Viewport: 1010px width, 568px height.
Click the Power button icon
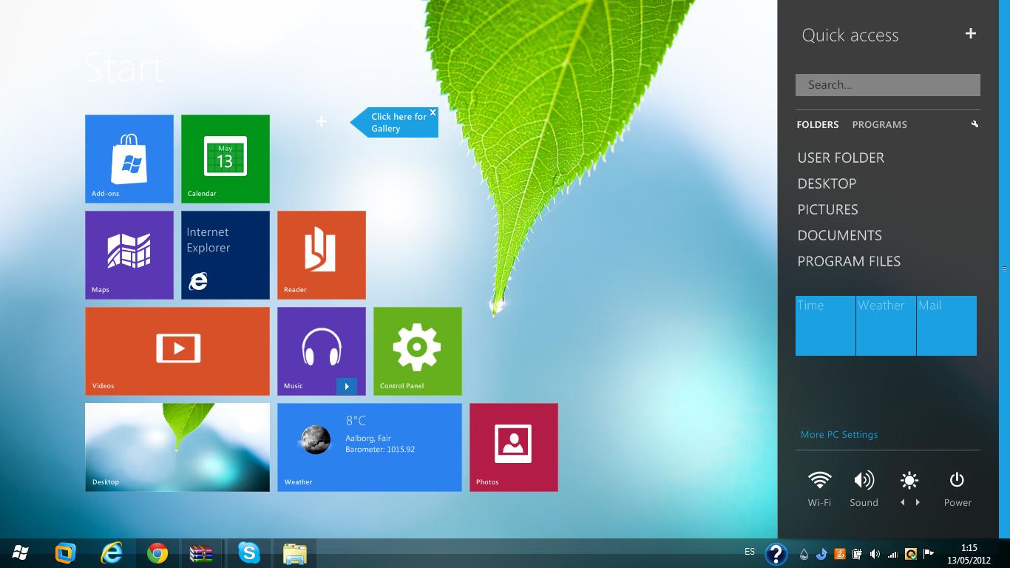coord(957,481)
